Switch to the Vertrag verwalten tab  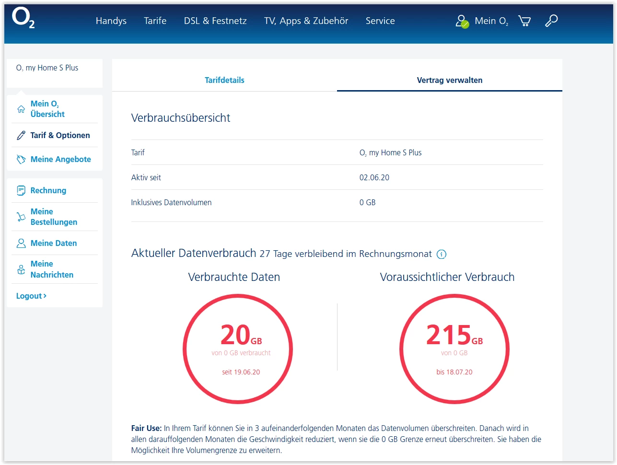tap(450, 80)
